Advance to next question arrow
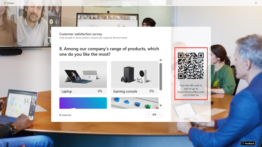The image size is (262, 147). (160, 115)
